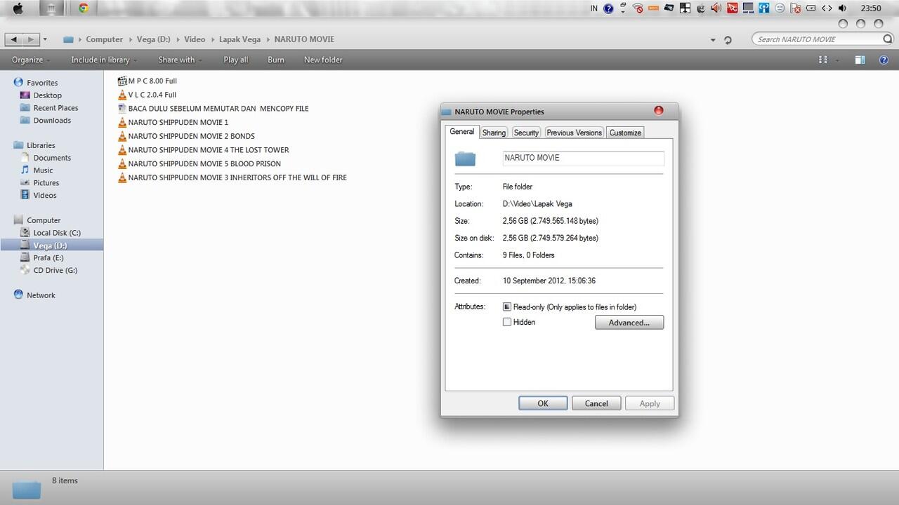This screenshot has height=505, width=899.
Task: Open the Music library
Action: click(43, 170)
